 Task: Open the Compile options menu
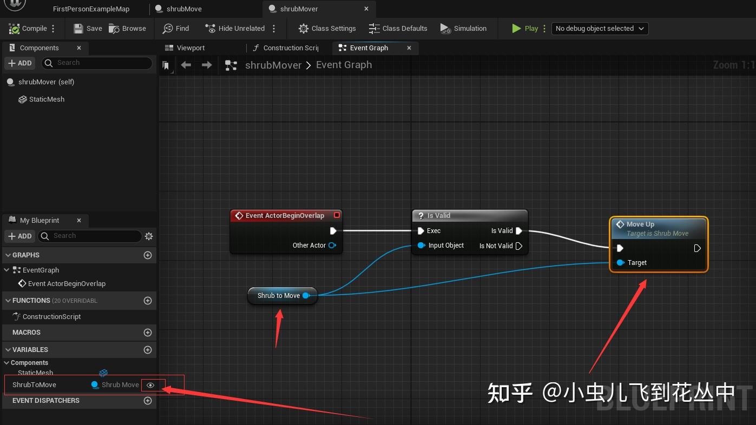coord(53,29)
